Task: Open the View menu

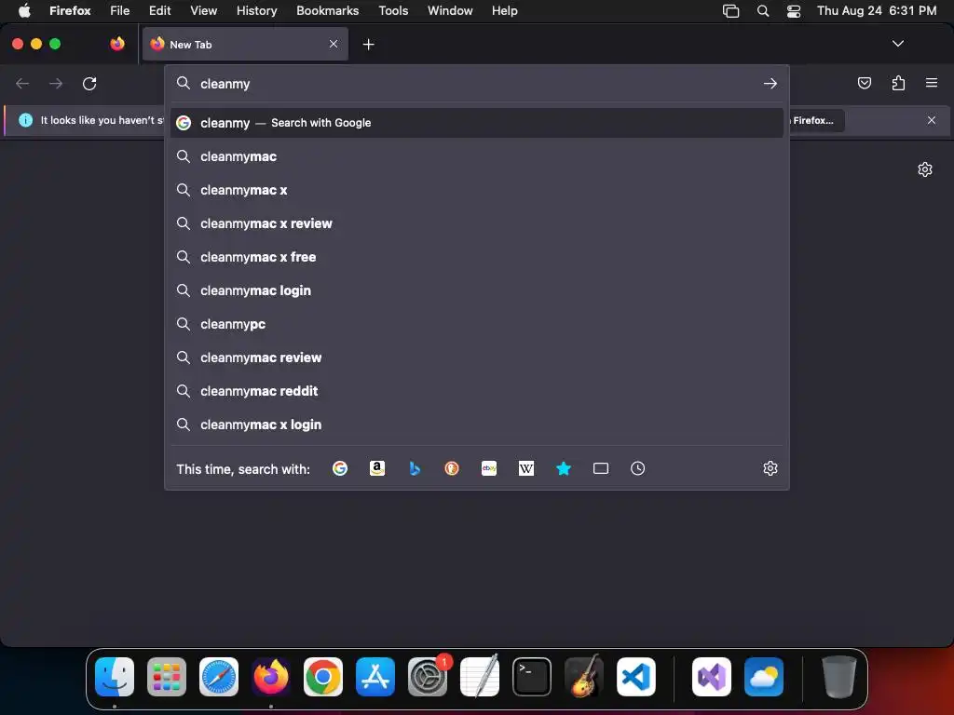Action: pyautogui.click(x=204, y=10)
